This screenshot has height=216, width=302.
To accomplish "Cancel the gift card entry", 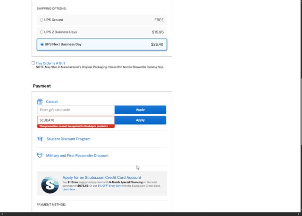I will coord(51,102).
